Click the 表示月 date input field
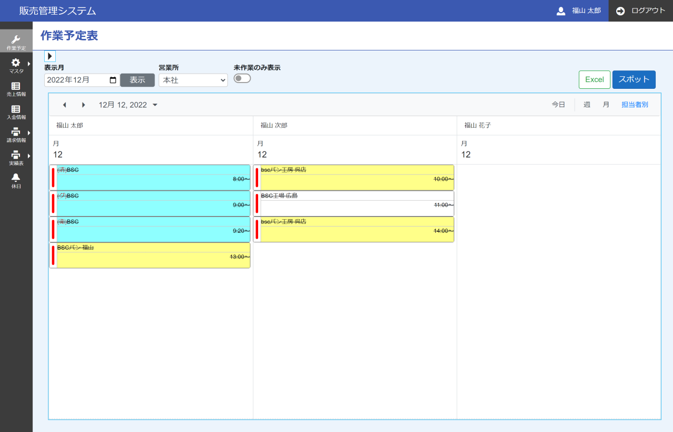Image resolution: width=673 pixels, height=432 pixels. pos(82,80)
